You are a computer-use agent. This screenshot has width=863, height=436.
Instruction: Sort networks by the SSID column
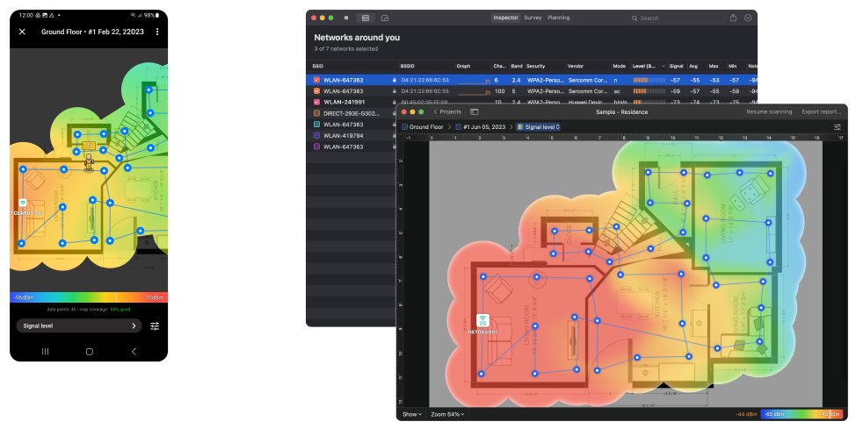pyautogui.click(x=317, y=67)
